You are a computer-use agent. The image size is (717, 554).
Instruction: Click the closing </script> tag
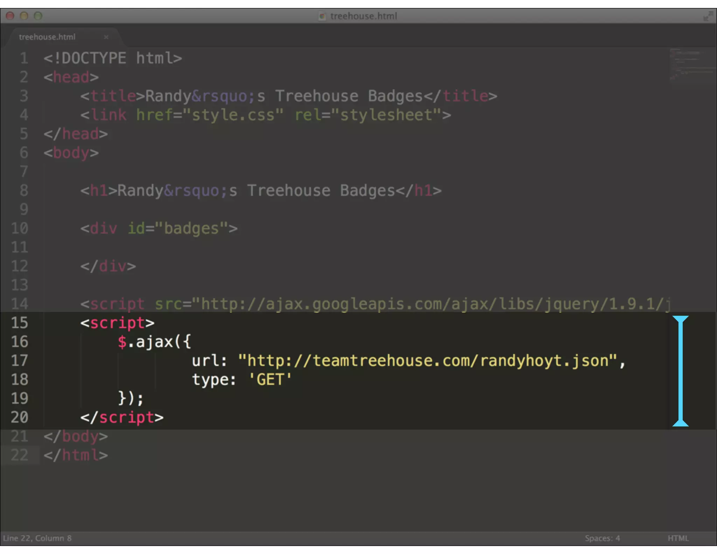pos(122,417)
